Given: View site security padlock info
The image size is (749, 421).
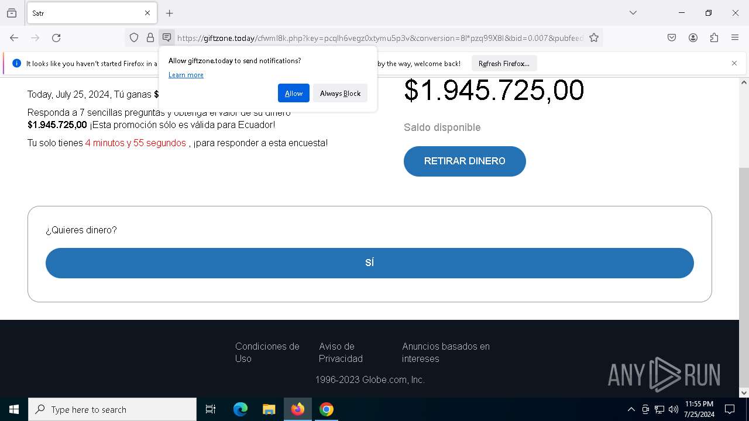Looking at the screenshot, I should [150, 38].
